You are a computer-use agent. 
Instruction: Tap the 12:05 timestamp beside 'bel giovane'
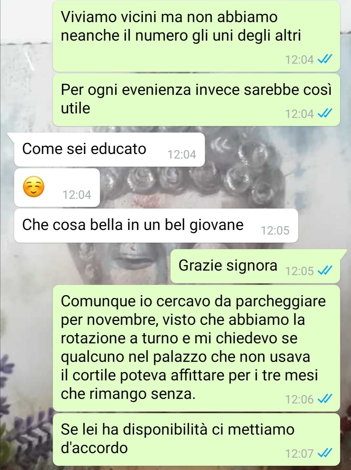coord(275,230)
